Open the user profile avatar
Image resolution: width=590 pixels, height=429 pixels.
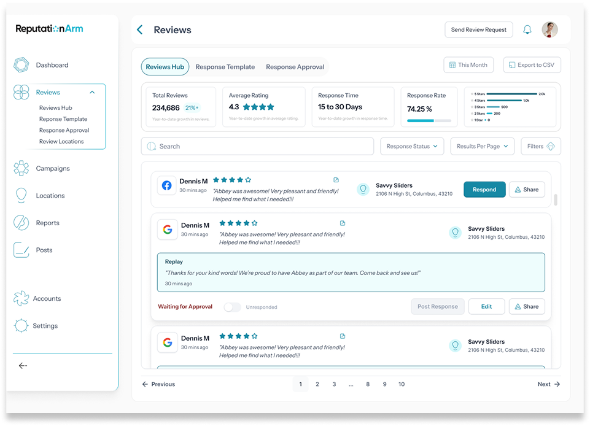549,30
